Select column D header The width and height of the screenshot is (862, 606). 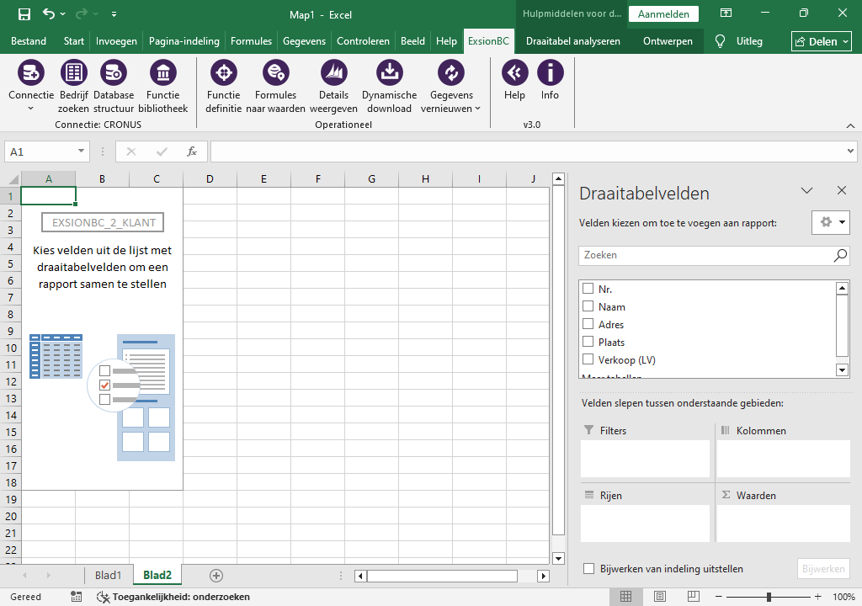(x=210, y=178)
